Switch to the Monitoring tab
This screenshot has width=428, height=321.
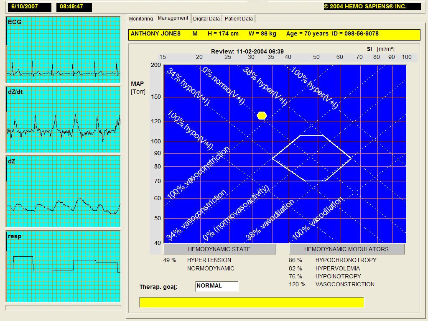[141, 18]
